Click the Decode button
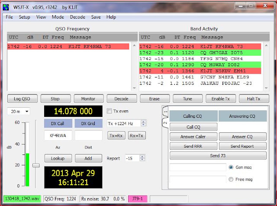This screenshot has height=206, width=277. click(x=122, y=99)
